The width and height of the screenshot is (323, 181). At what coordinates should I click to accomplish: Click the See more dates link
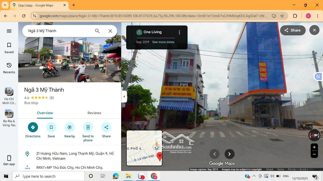coord(163,42)
